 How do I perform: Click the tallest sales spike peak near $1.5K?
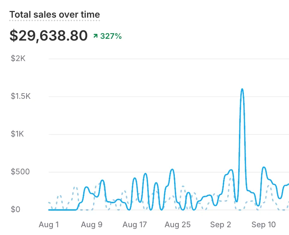pos(242,89)
